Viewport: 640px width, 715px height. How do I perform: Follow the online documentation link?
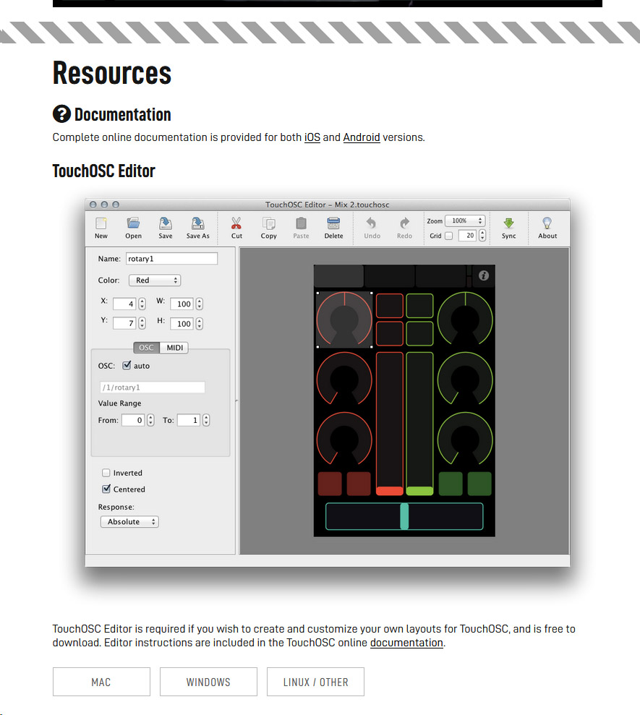point(406,643)
